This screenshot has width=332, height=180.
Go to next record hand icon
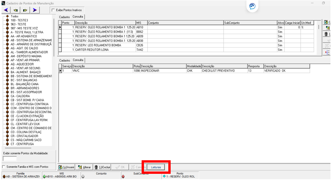[x=25, y=10]
